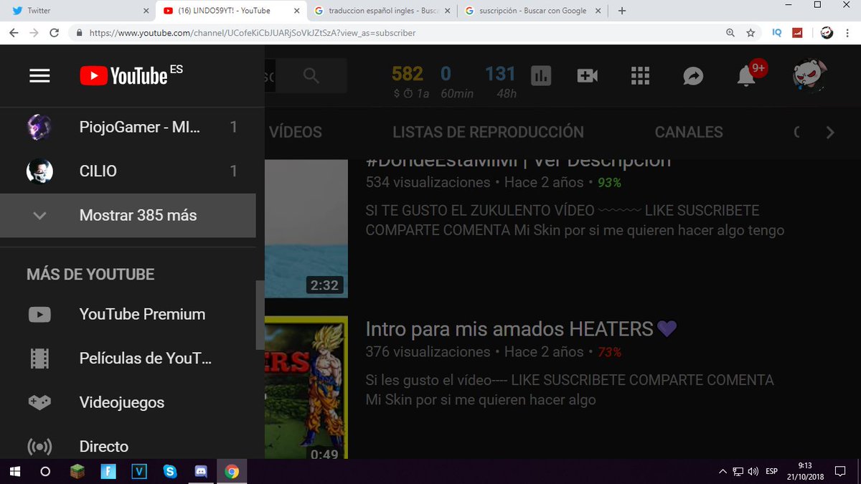861x484 pixels.
Task: Click the zoom magnifier in address bar
Action: 730,33
